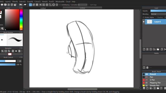Select the Stipple Pen brush
Screen dimensions: 166x93
[x=154, y=86]
